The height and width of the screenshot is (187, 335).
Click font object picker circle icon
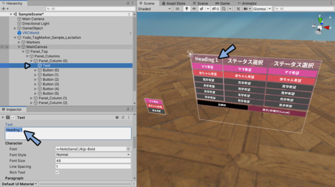pos(128,149)
